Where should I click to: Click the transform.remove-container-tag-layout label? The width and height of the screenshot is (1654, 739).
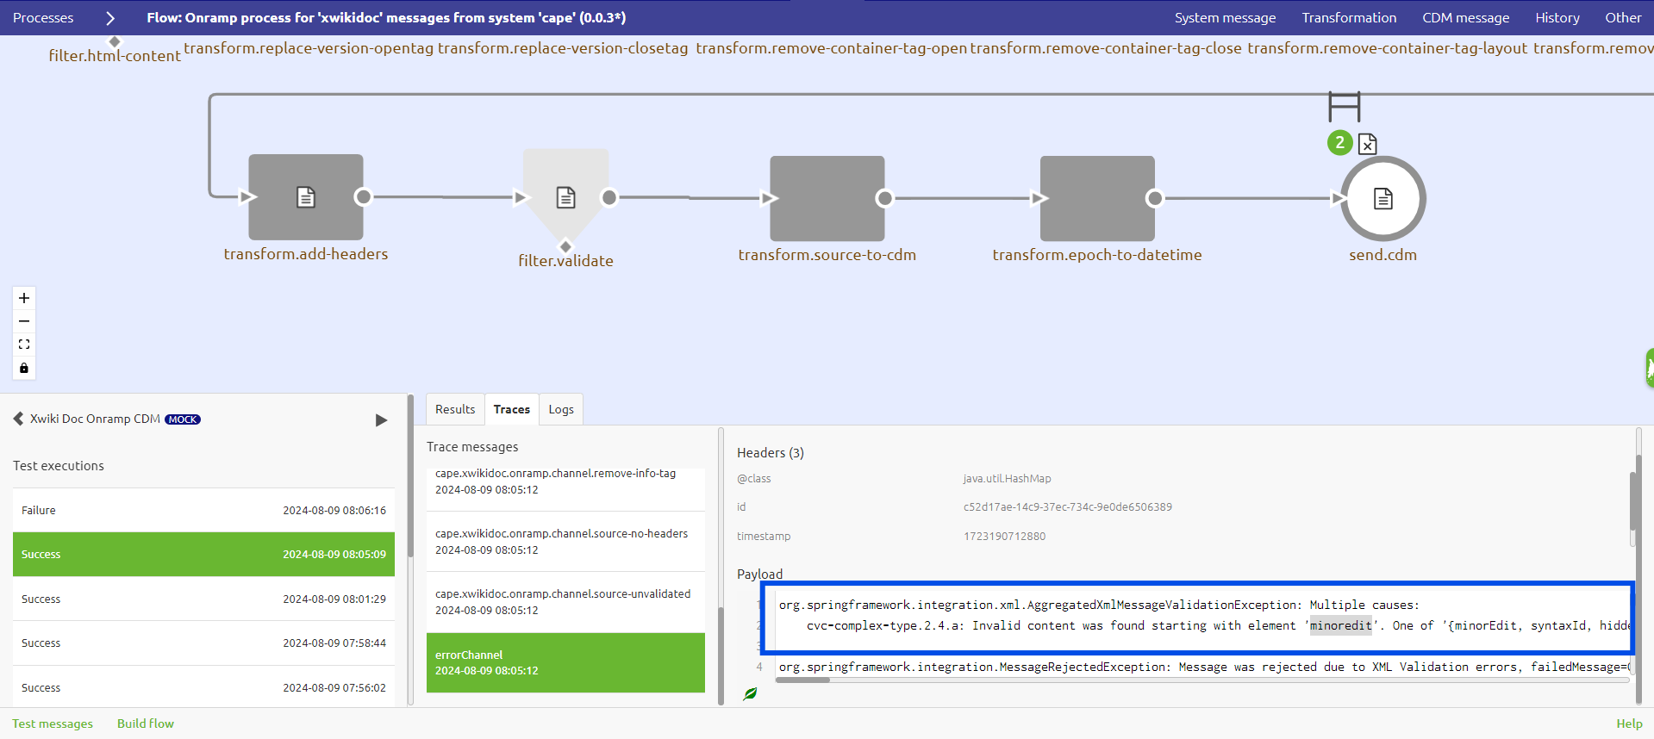[x=1387, y=48]
